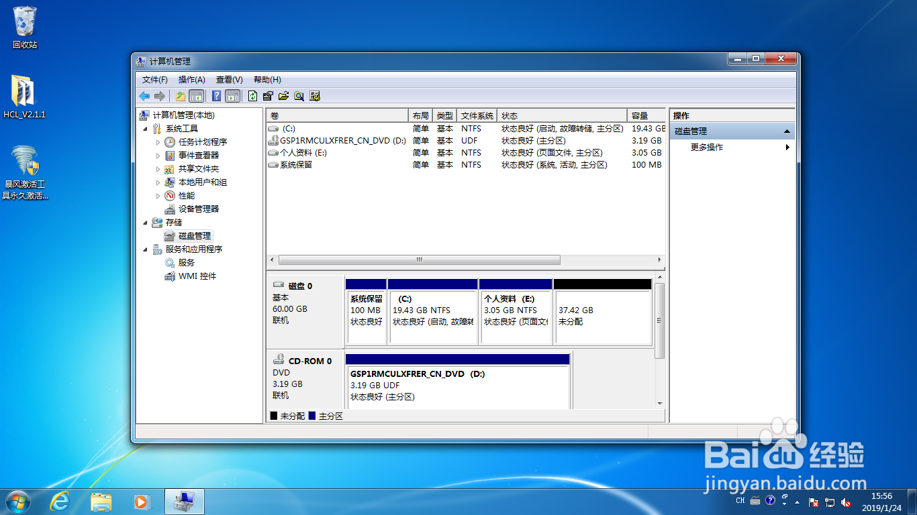Click the 个人资料 (E:) 3.05 GB partition block

click(516, 312)
